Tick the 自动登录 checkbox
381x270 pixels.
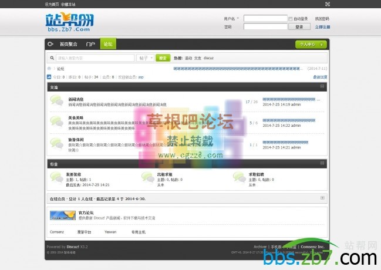[x=291, y=19]
